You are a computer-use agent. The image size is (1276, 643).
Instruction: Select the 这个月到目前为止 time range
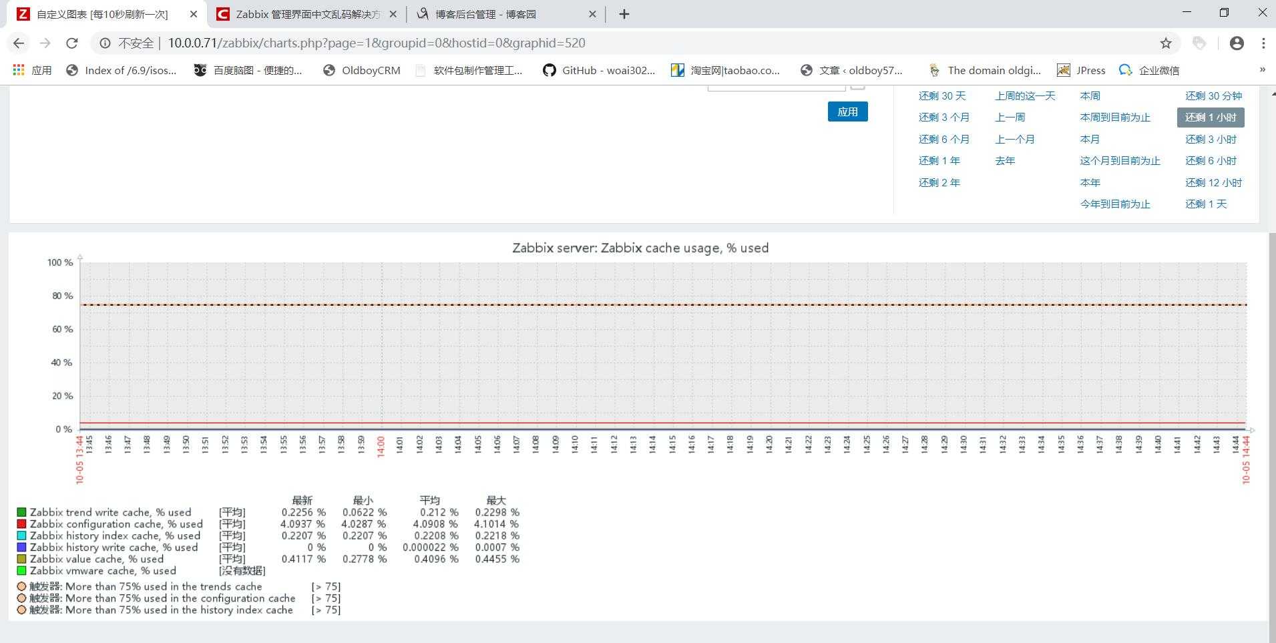pyautogui.click(x=1120, y=161)
